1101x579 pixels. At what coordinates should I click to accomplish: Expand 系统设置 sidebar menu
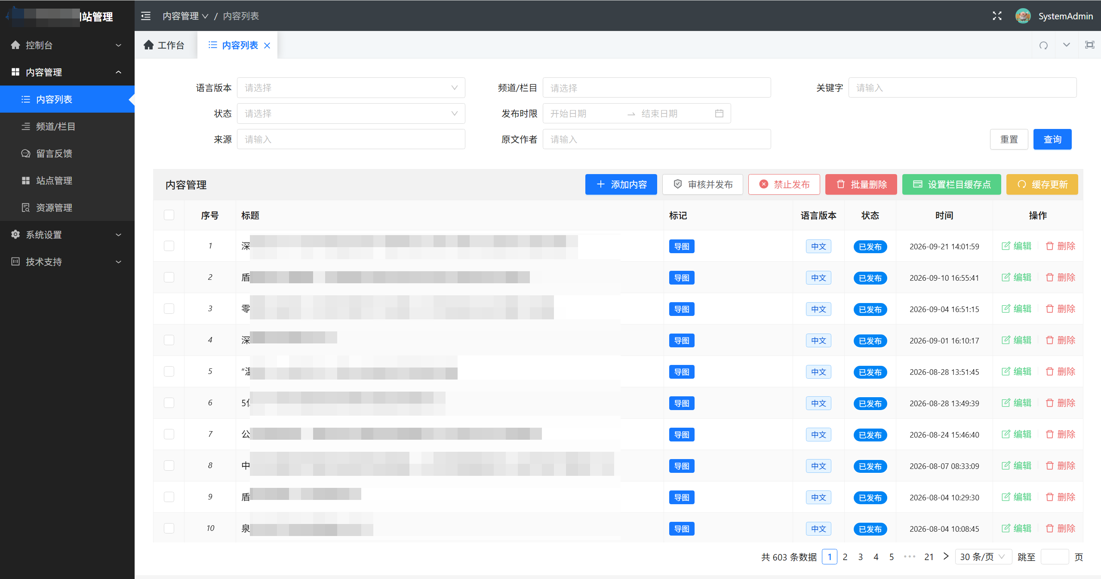click(x=67, y=235)
